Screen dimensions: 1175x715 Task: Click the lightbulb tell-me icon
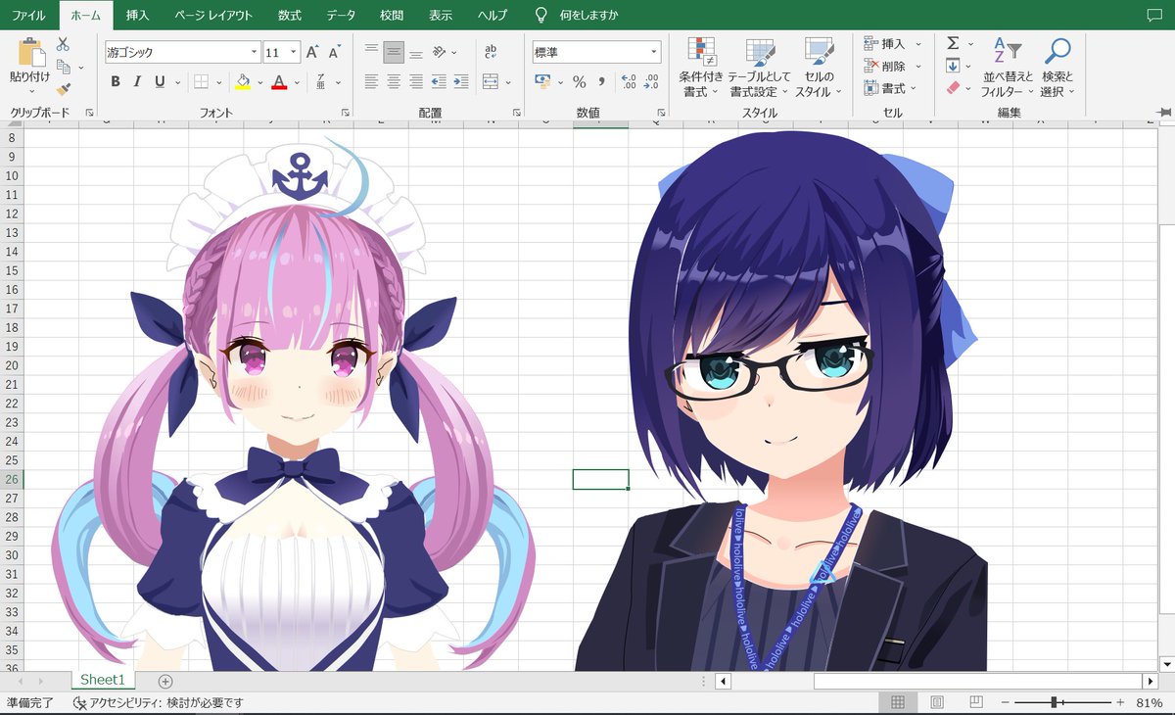tap(540, 16)
